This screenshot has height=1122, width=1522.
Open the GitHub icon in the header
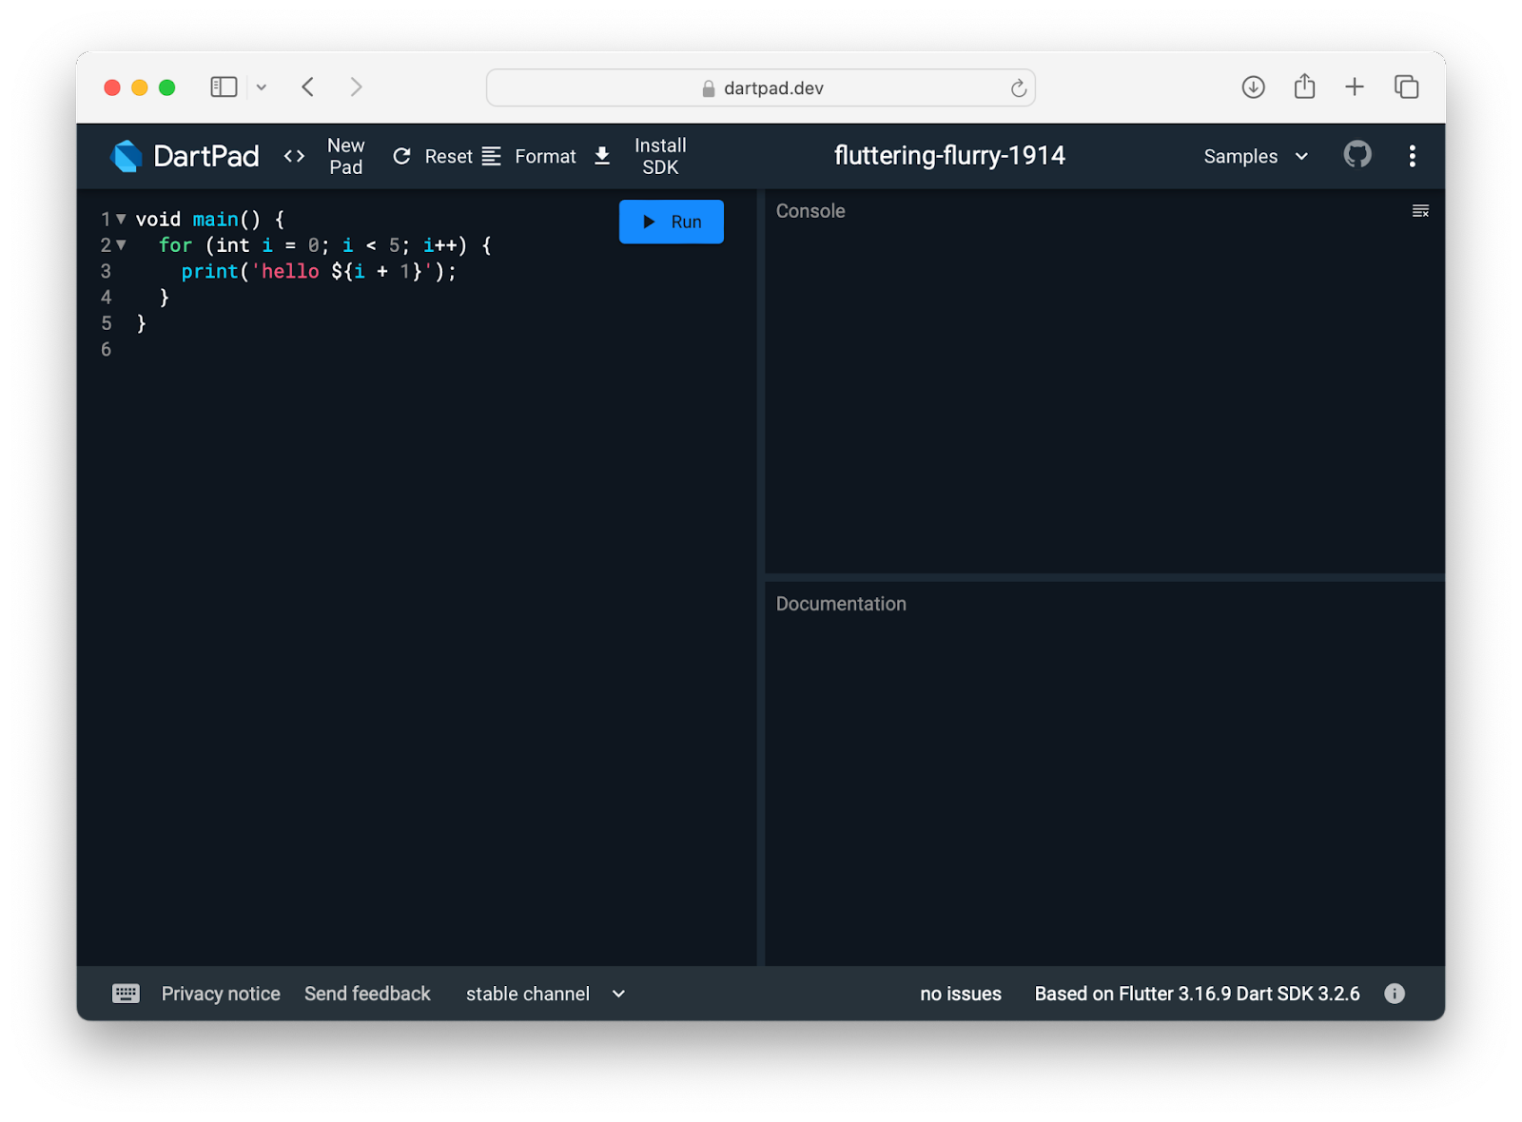click(x=1357, y=155)
